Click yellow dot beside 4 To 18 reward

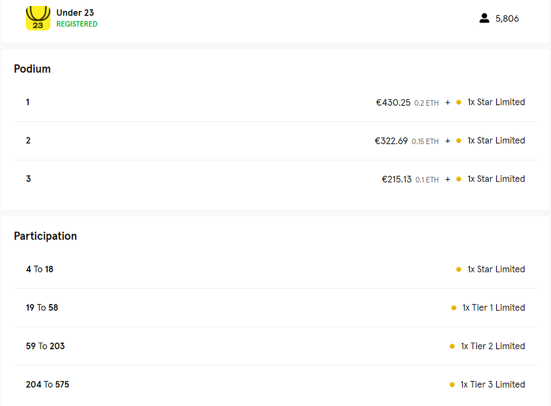pyautogui.click(x=458, y=269)
